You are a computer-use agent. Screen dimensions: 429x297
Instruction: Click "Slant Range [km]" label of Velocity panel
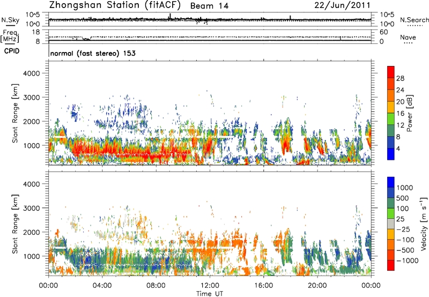(x=15, y=224)
